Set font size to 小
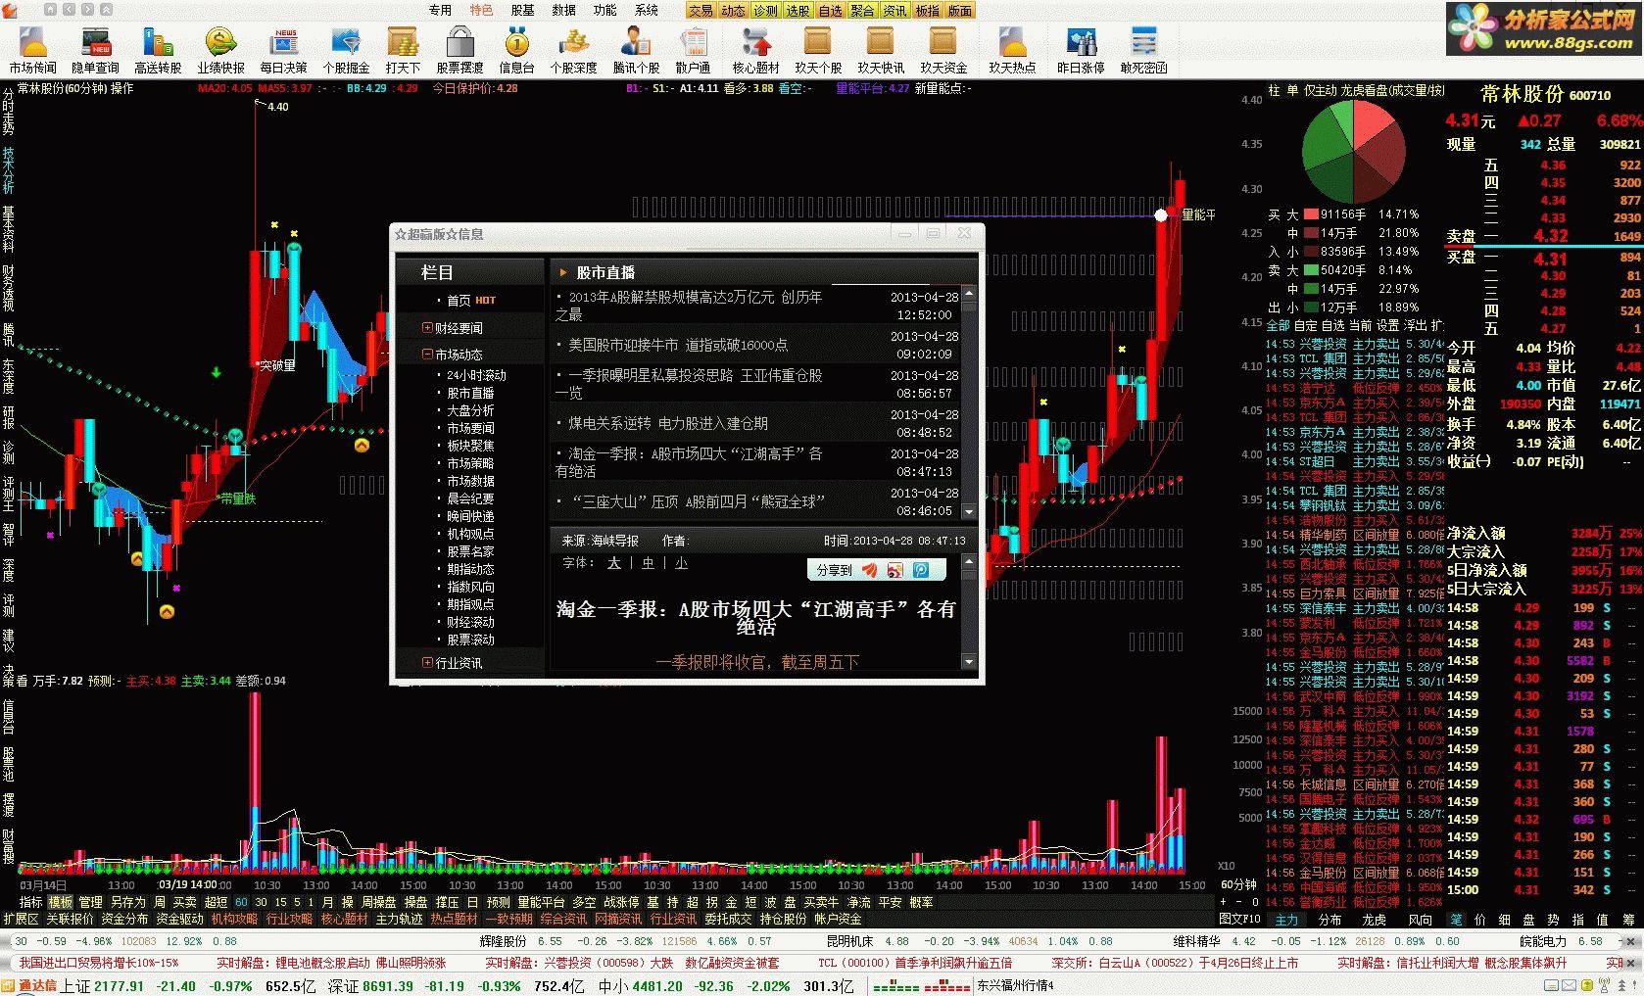 [x=681, y=563]
